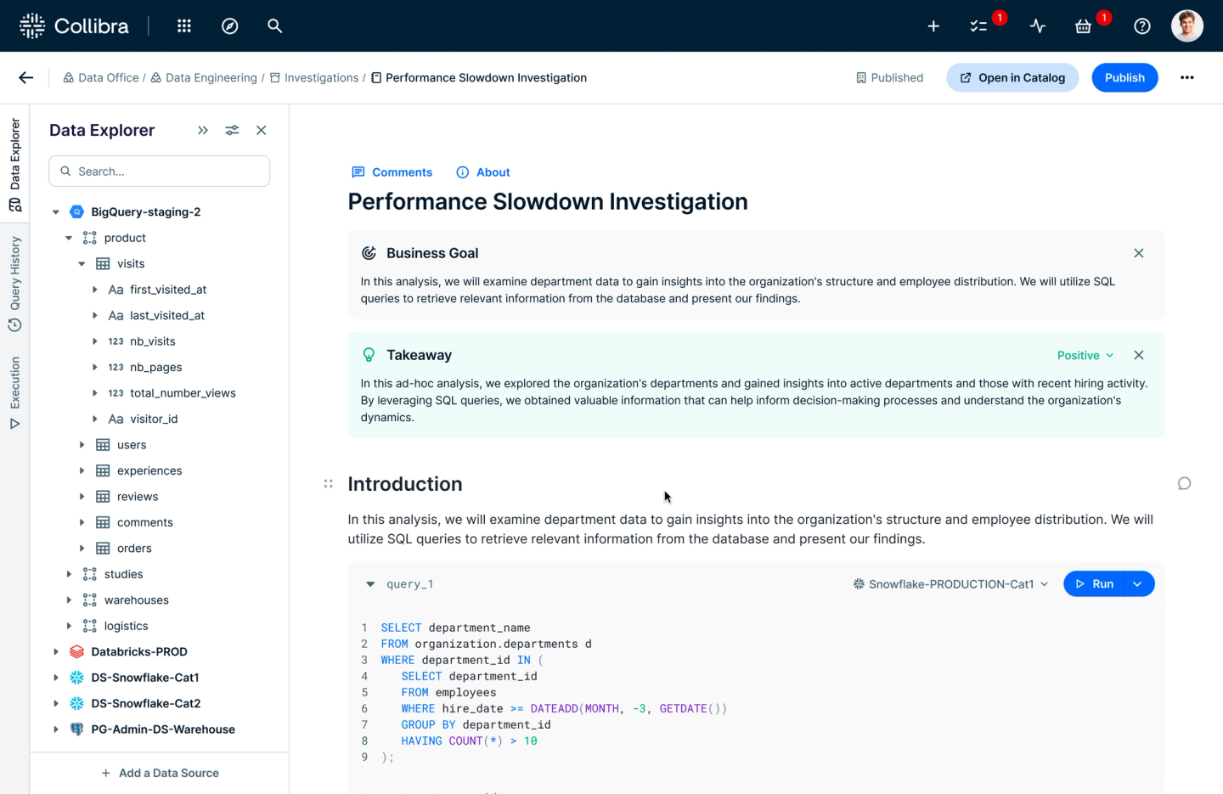
Task: Add comment on Introduction section
Action: pos(1184,484)
